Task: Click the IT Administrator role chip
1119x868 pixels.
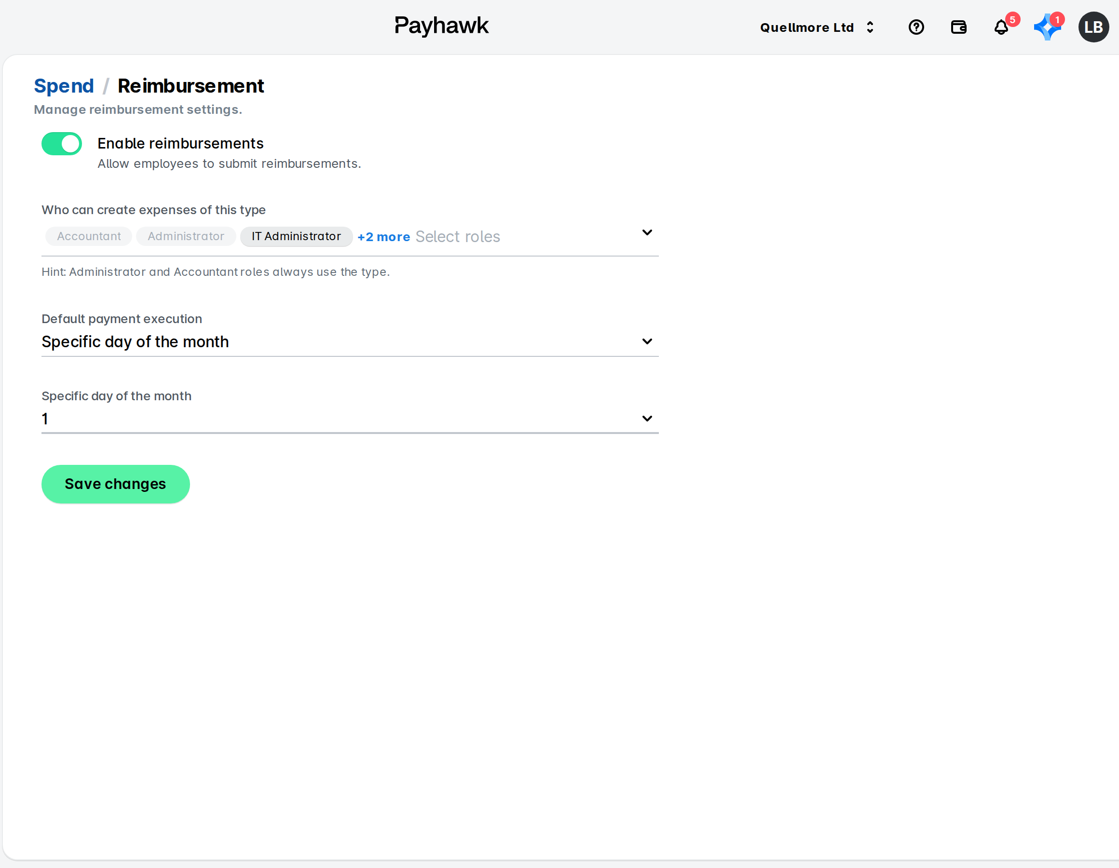Action: pyautogui.click(x=296, y=236)
